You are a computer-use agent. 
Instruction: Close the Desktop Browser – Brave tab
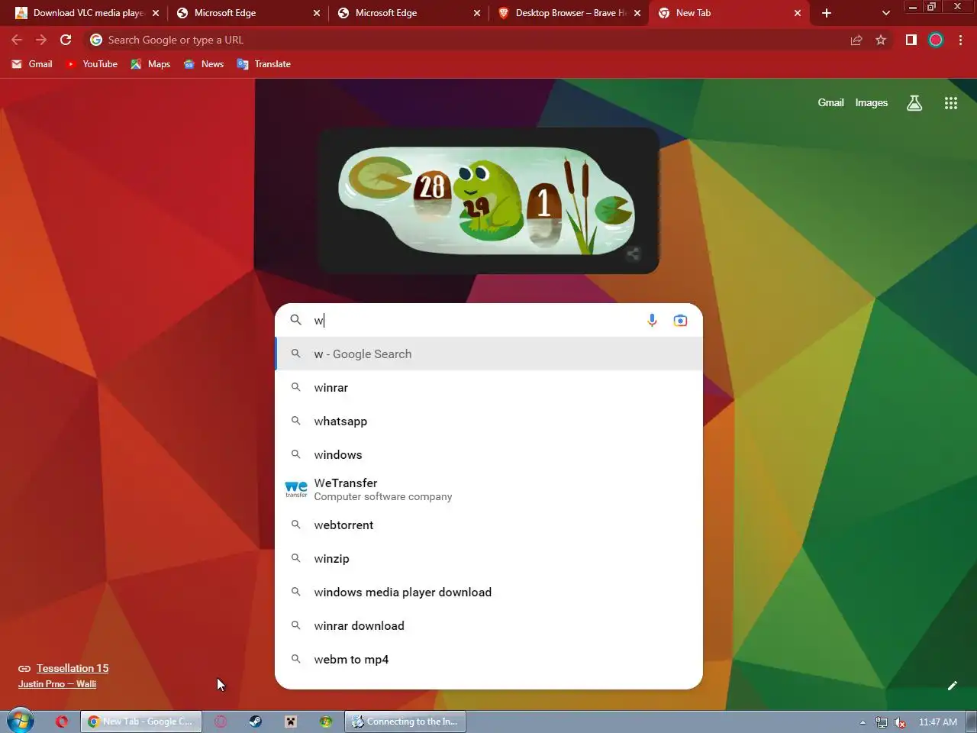(x=637, y=13)
